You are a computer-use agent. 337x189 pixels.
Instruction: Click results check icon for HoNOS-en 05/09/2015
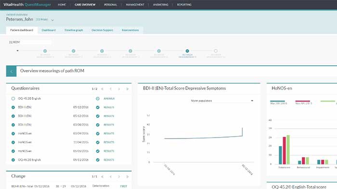point(98,151)
